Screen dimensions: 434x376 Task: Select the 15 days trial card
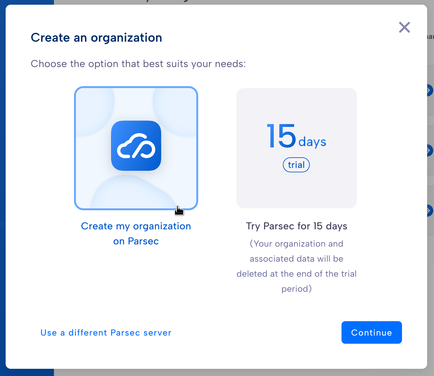[x=297, y=148]
